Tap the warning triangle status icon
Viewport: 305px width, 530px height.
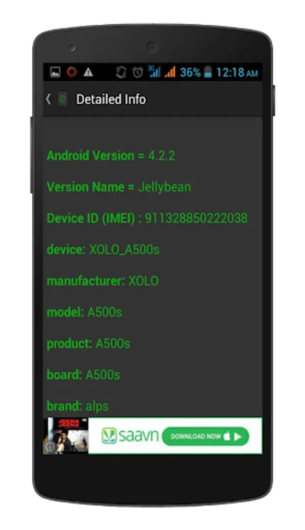coord(88,72)
